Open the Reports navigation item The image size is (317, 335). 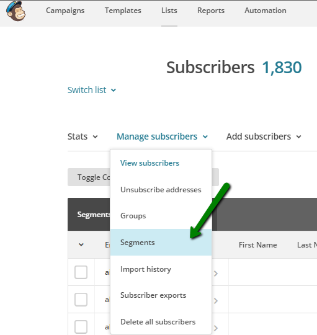click(x=211, y=11)
